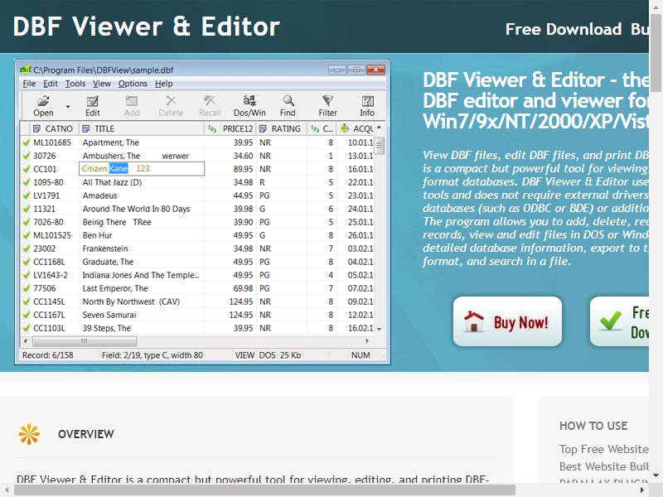This screenshot has height=497, width=663.
Task: Click the Citizen Kane title edit field
Action: (142, 169)
